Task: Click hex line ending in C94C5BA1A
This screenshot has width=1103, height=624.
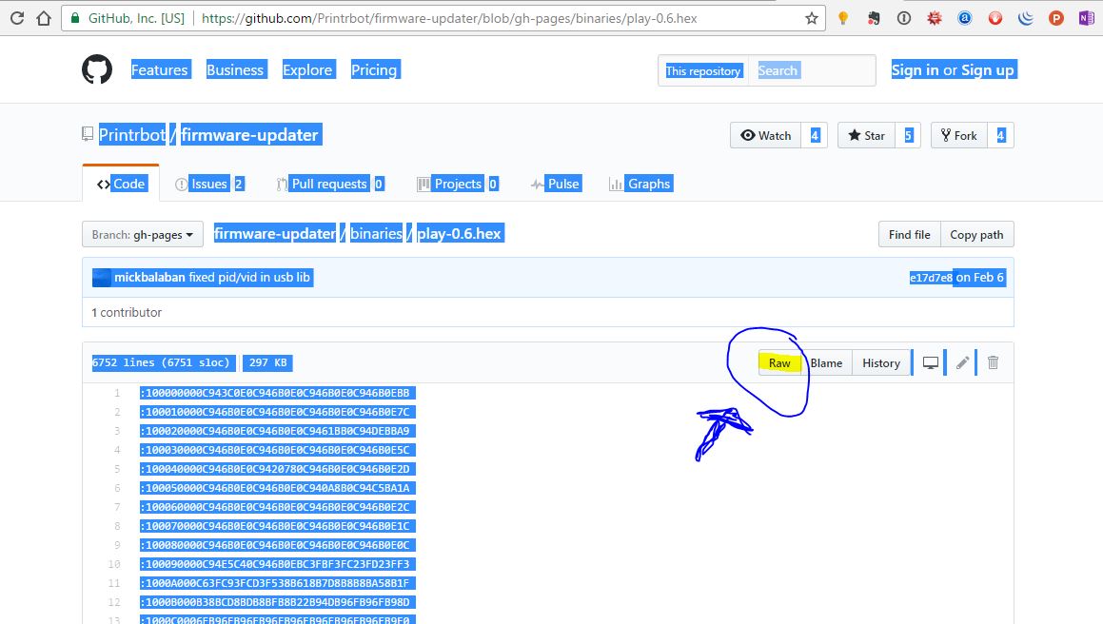Action: pos(277,488)
